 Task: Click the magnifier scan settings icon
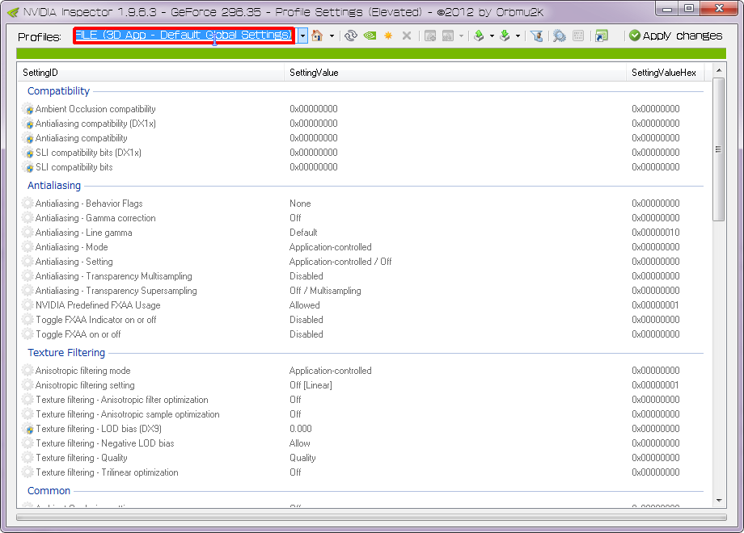560,36
